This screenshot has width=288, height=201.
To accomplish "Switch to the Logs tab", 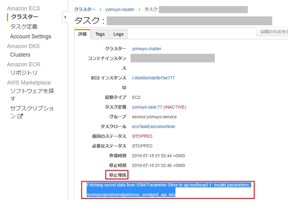I will click(119, 34).
